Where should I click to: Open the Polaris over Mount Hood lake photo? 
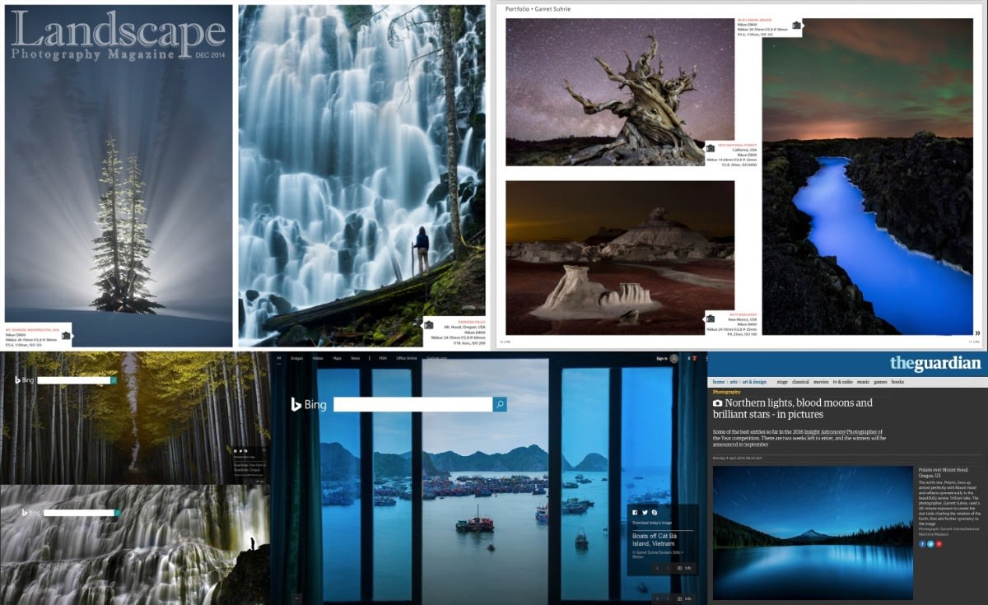[x=813, y=533]
